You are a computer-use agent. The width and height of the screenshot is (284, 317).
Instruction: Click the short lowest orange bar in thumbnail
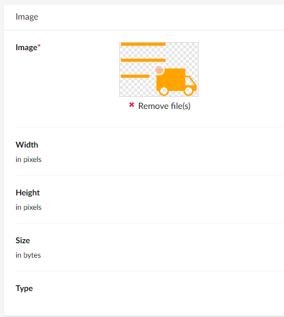[135, 76]
